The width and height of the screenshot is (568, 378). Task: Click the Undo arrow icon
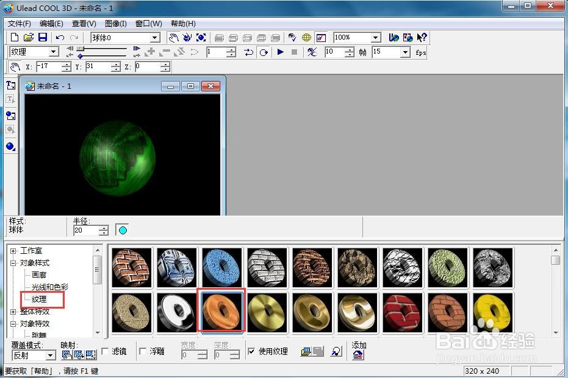pyautogui.click(x=60, y=38)
